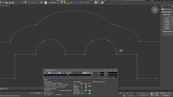The width and height of the screenshot is (173, 97).
Task: Open the Hierarchy tab in command panel
Action: click(x=169, y=6)
